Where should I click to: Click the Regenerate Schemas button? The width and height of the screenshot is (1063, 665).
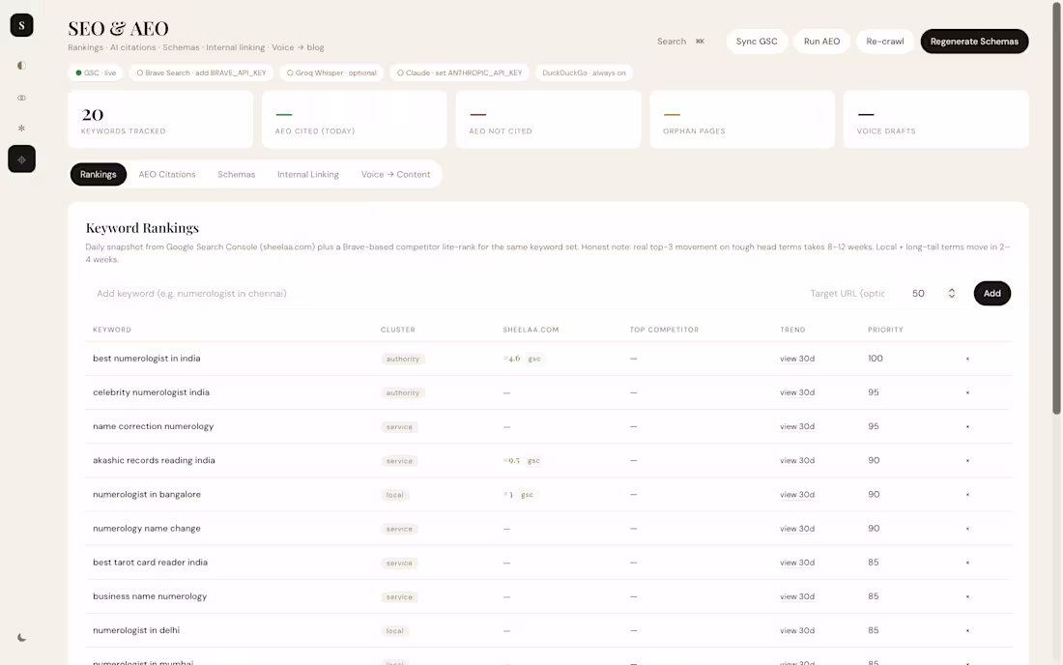coord(974,42)
